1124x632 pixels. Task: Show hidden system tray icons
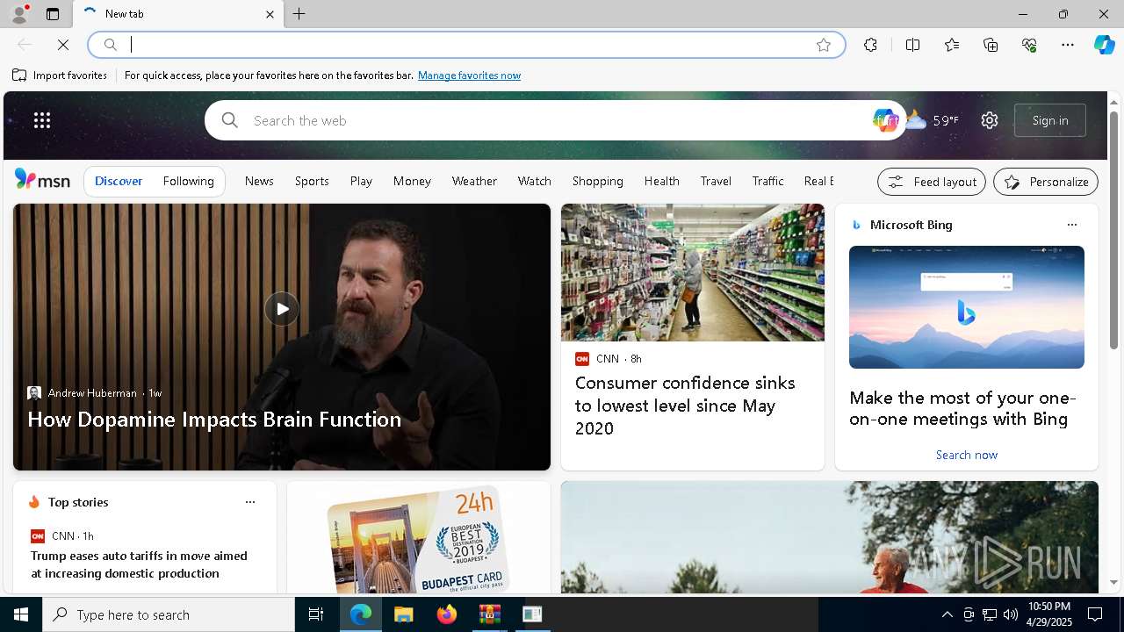(x=947, y=614)
